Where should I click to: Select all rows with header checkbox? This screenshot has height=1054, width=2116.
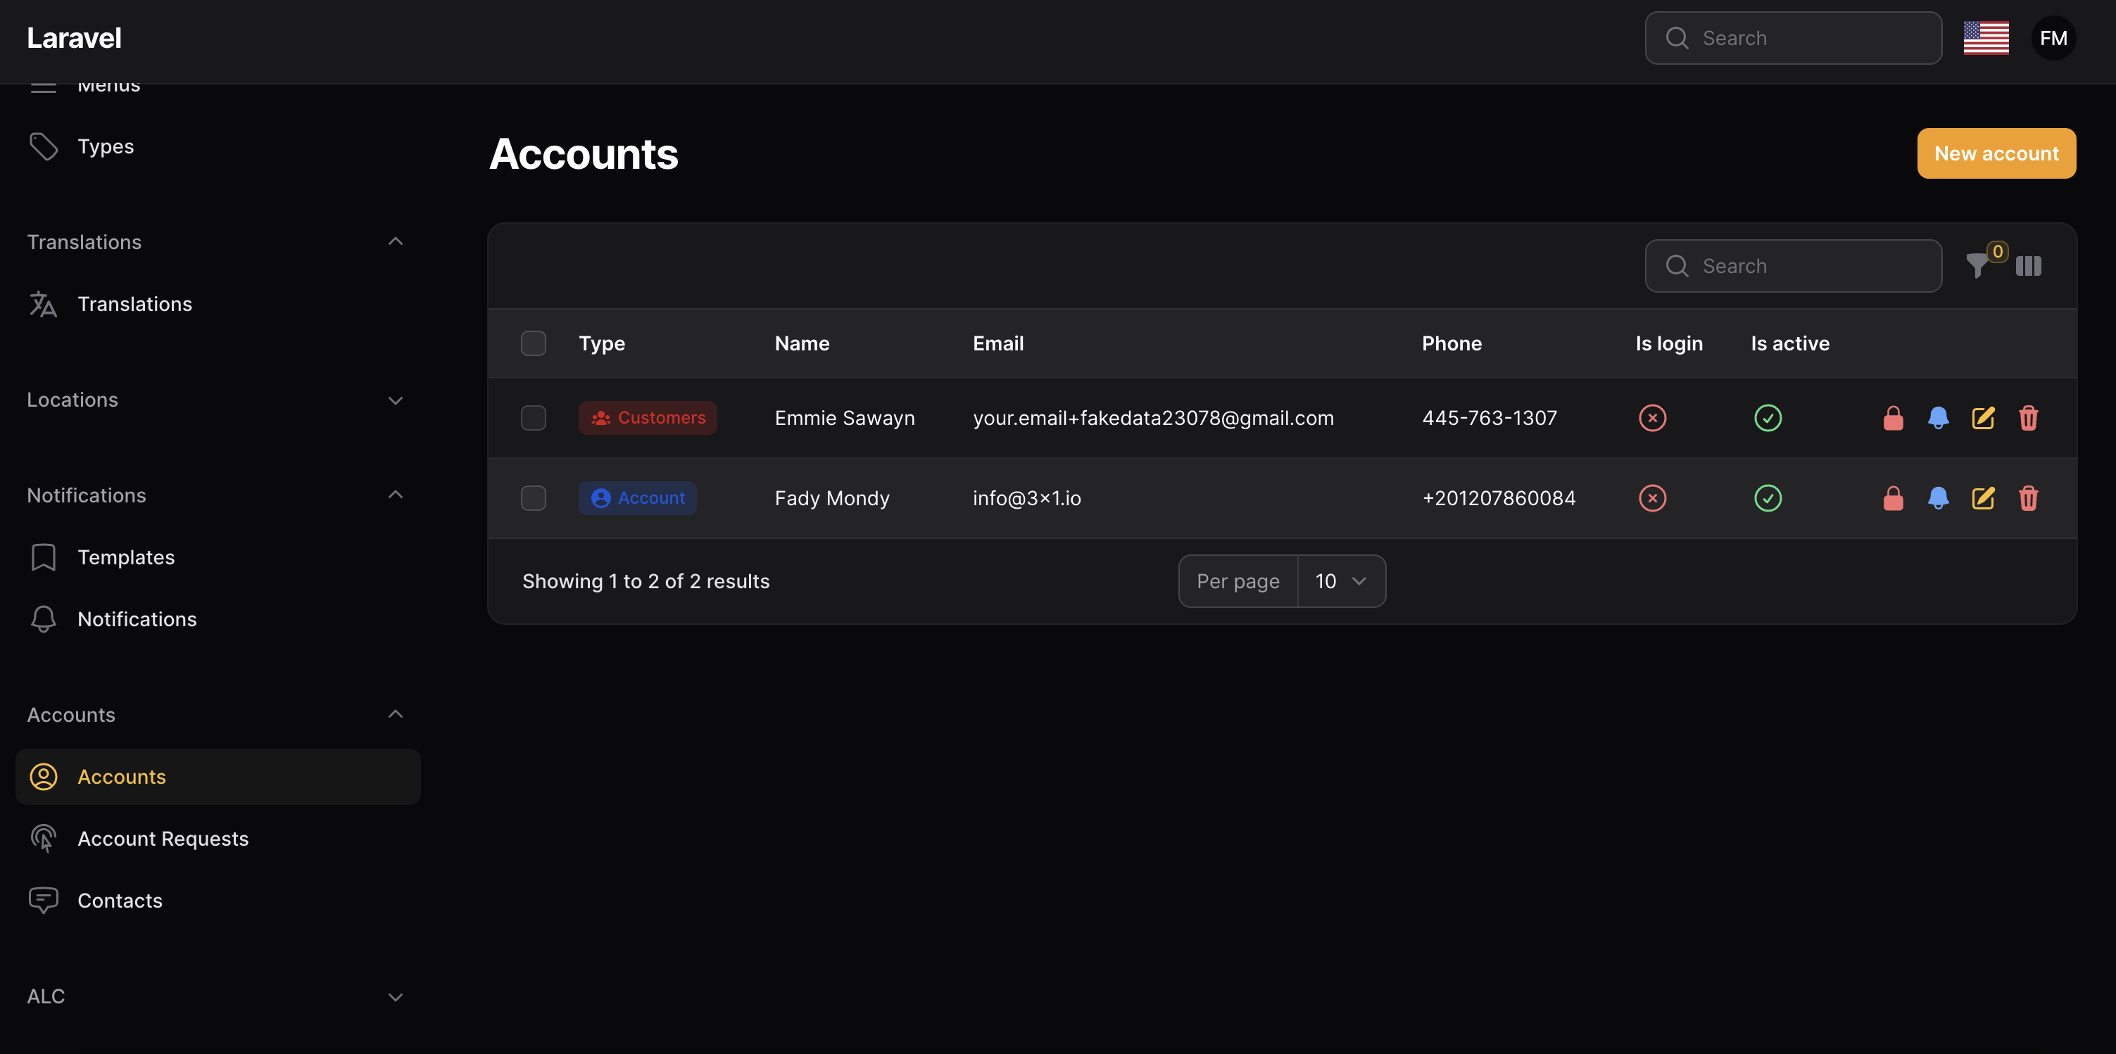coord(533,343)
